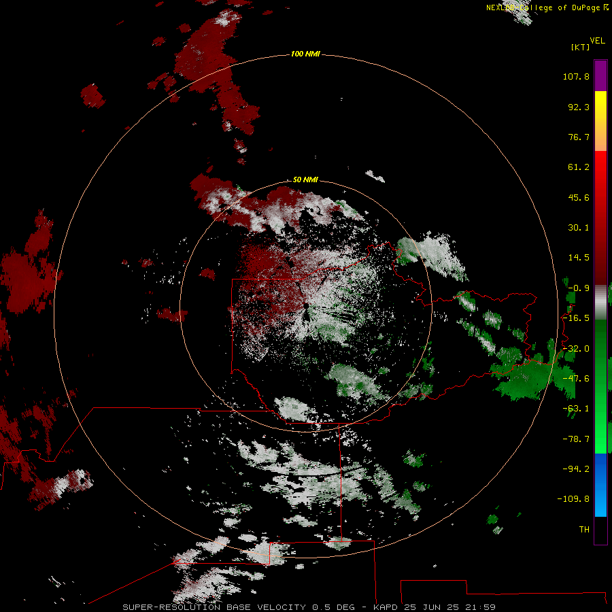Click the NEXLAB-College of DuPage watermark text

point(547,7)
